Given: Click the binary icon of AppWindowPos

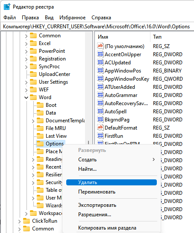Looking at the screenshot, I should click(100, 70).
